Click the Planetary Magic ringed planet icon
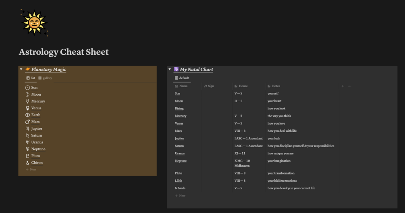 pos(27,70)
